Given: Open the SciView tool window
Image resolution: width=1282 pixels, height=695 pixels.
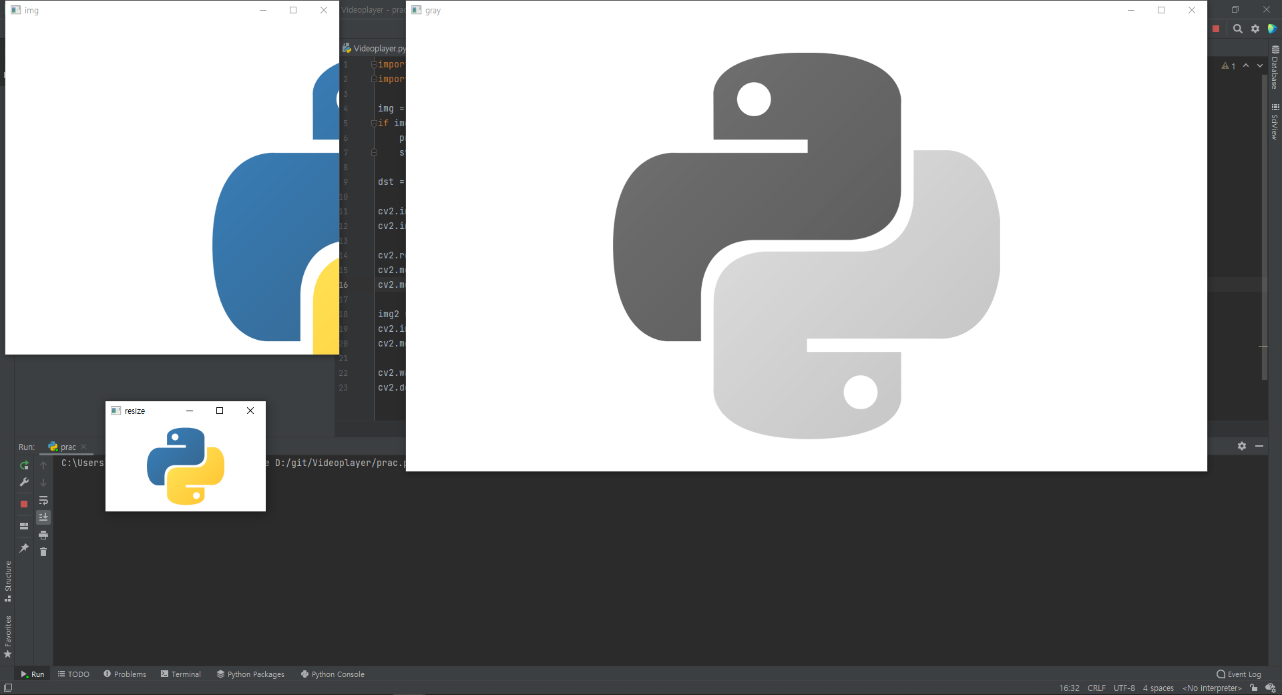Looking at the screenshot, I should coord(1275,122).
